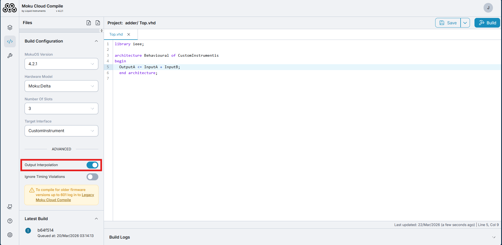Open the wrench tools panel in sidebar

pos(10,56)
